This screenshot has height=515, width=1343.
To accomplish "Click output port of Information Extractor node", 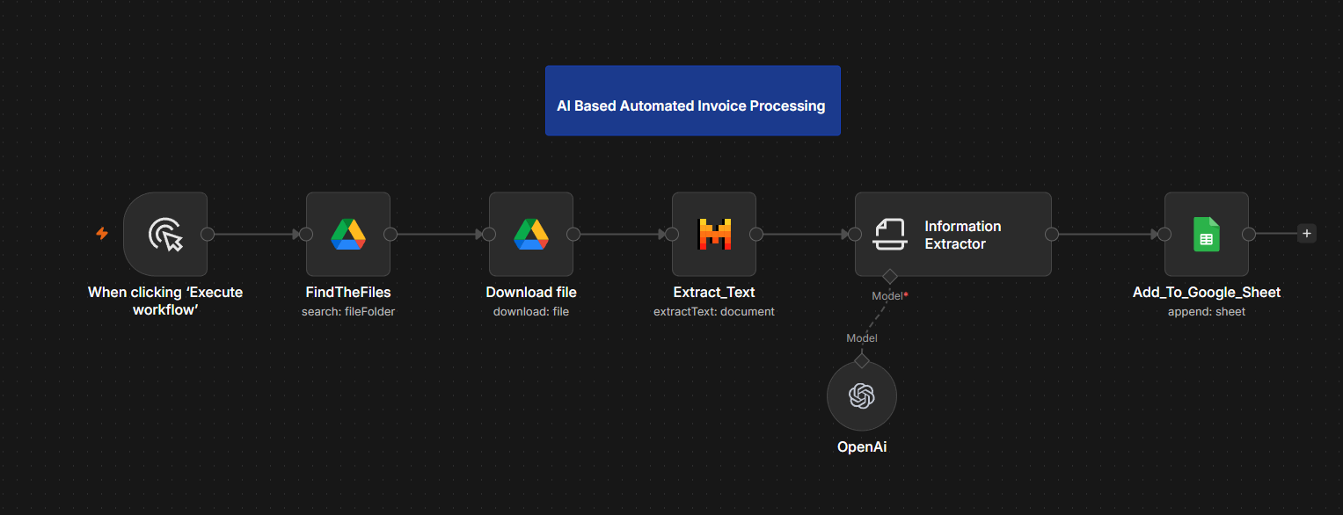I will point(1052,234).
